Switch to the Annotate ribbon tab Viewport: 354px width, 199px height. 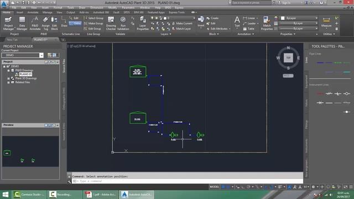click(33, 12)
